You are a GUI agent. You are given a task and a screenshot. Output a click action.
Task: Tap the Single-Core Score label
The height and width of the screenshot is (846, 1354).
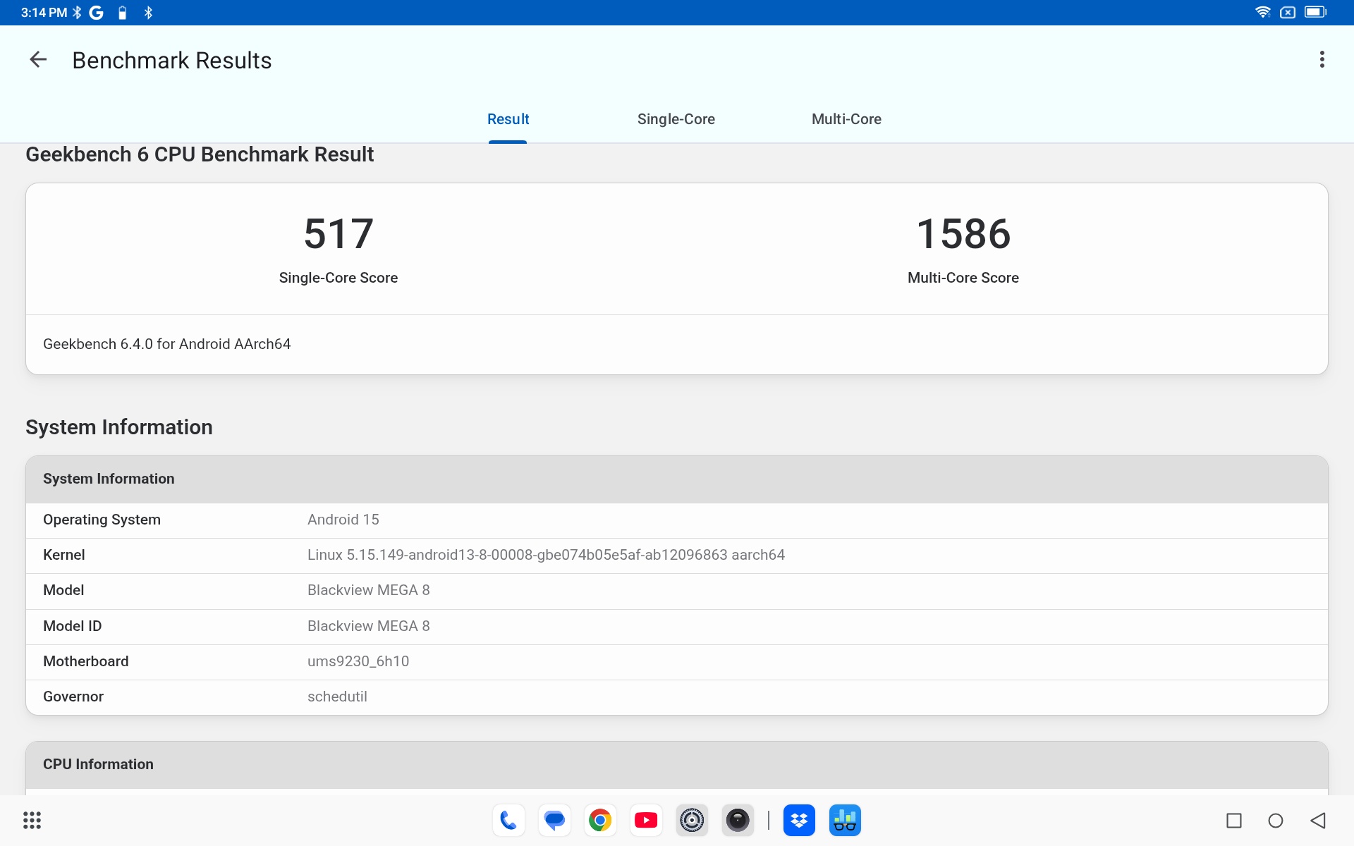(338, 278)
